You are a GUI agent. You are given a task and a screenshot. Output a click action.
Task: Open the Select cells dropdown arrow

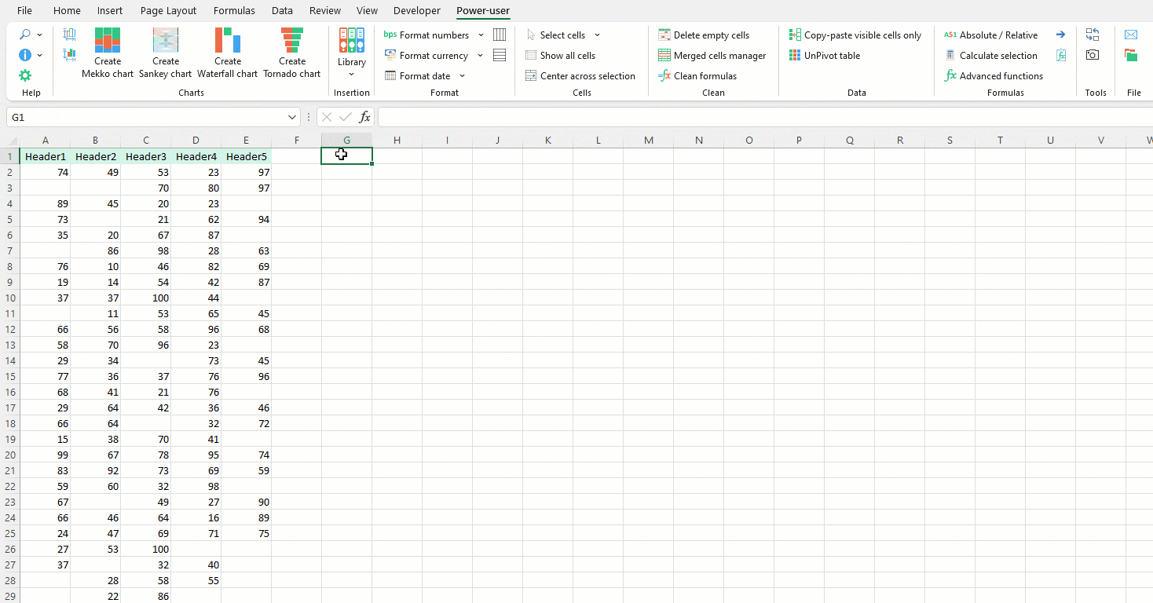(598, 35)
